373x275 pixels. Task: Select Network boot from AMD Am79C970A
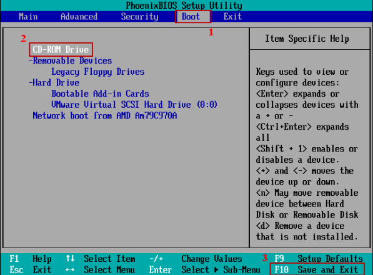(105, 115)
